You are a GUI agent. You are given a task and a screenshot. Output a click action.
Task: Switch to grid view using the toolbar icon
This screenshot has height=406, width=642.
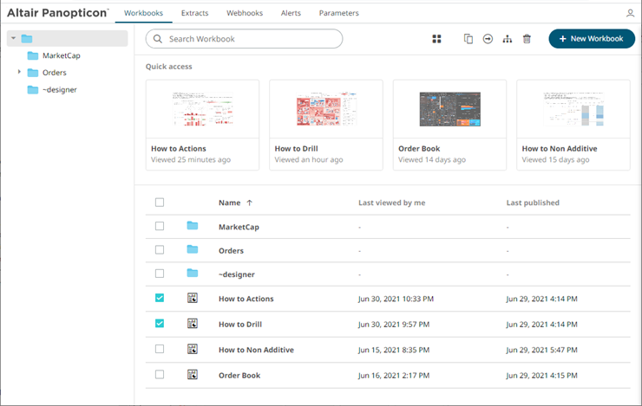click(x=437, y=39)
